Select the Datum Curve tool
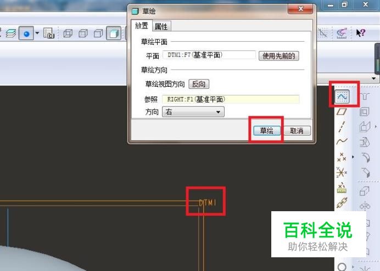Screen dimensions: 380x271 pos(342,142)
